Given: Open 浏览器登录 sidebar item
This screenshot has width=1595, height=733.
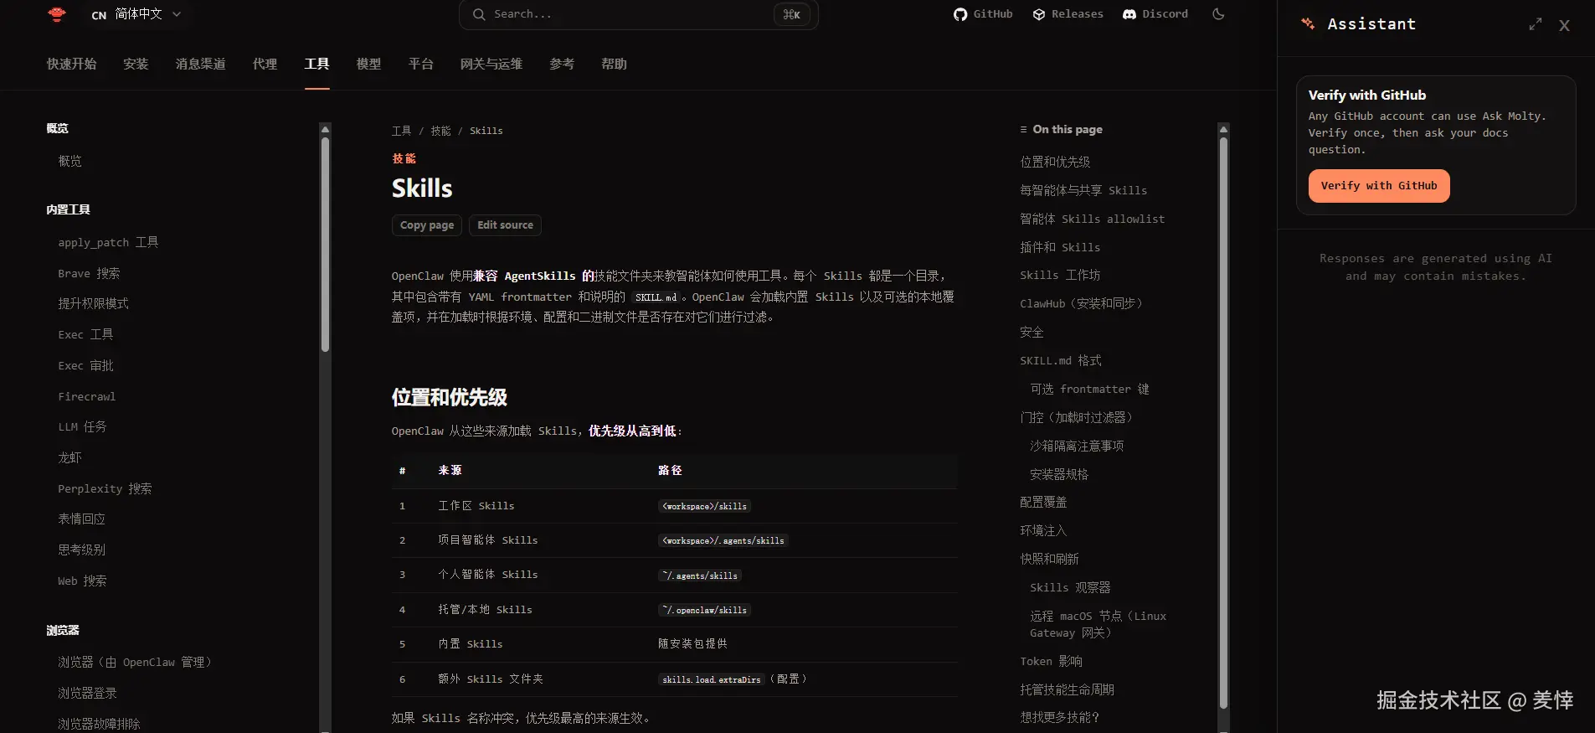Looking at the screenshot, I should [x=87, y=693].
